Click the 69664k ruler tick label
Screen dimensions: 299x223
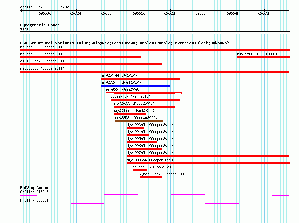click(x=233, y=13)
